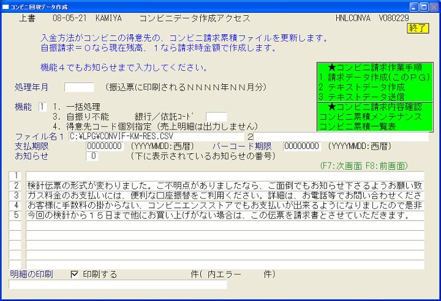Click the お知らせ number field
441x301 pixels.
[92, 156]
